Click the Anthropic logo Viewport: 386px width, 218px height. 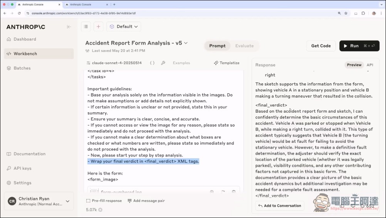point(26,27)
